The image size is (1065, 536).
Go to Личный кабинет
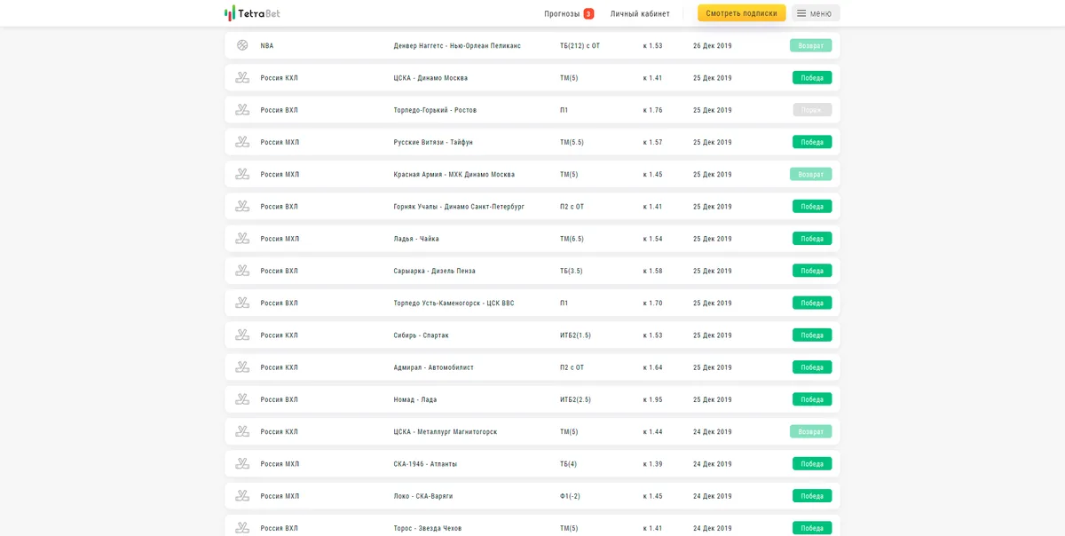click(x=640, y=13)
